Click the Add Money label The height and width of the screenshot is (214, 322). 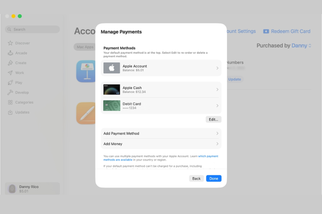click(113, 144)
